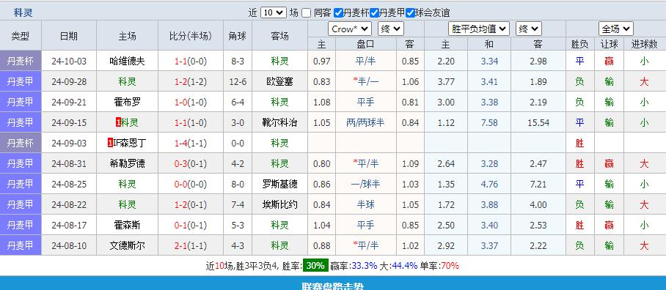Click the 33.3% 赢率 value
The height and width of the screenshot is (290, 666).
coord(365,266)
